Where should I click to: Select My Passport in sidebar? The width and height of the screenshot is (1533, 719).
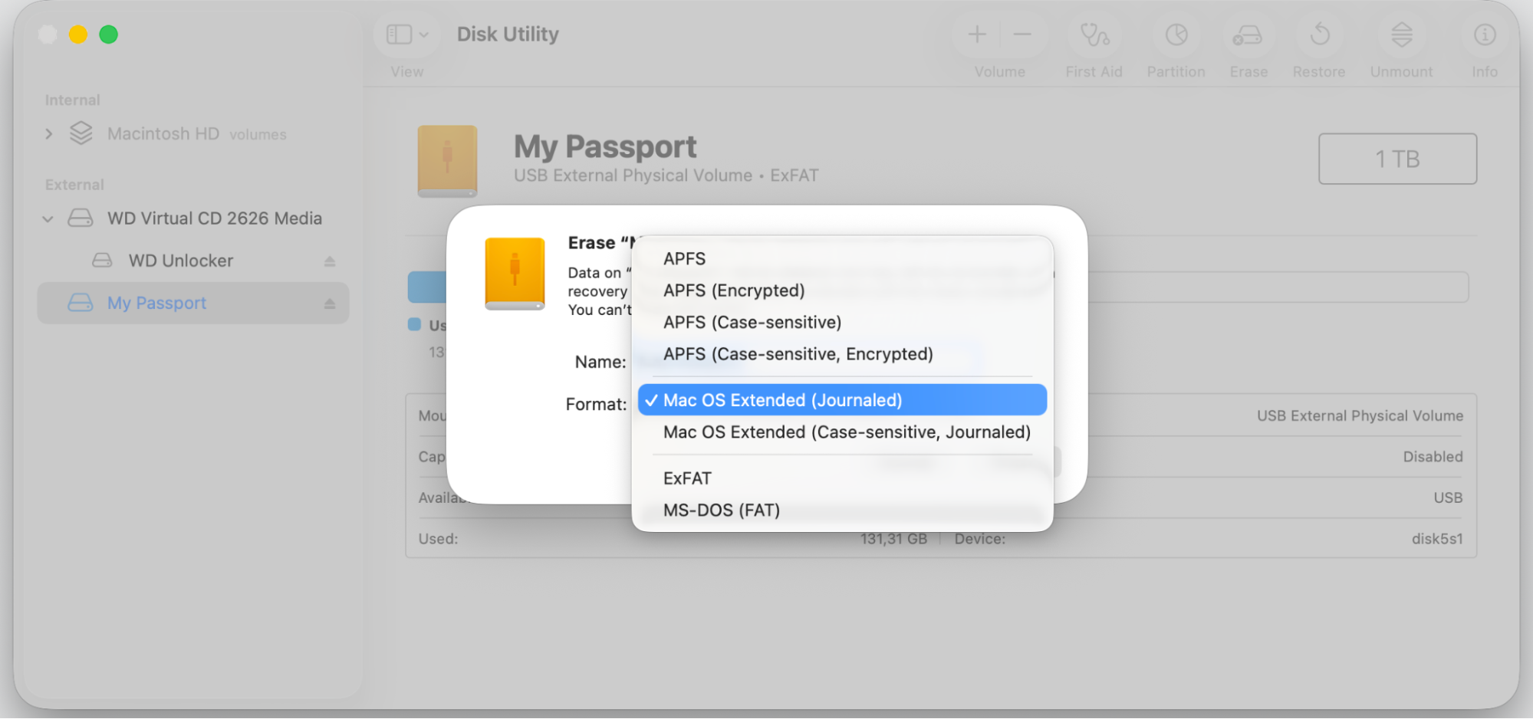point(193,303)
